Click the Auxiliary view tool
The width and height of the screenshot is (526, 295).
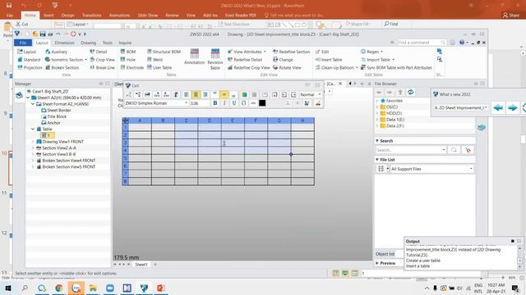click(56, 52)
